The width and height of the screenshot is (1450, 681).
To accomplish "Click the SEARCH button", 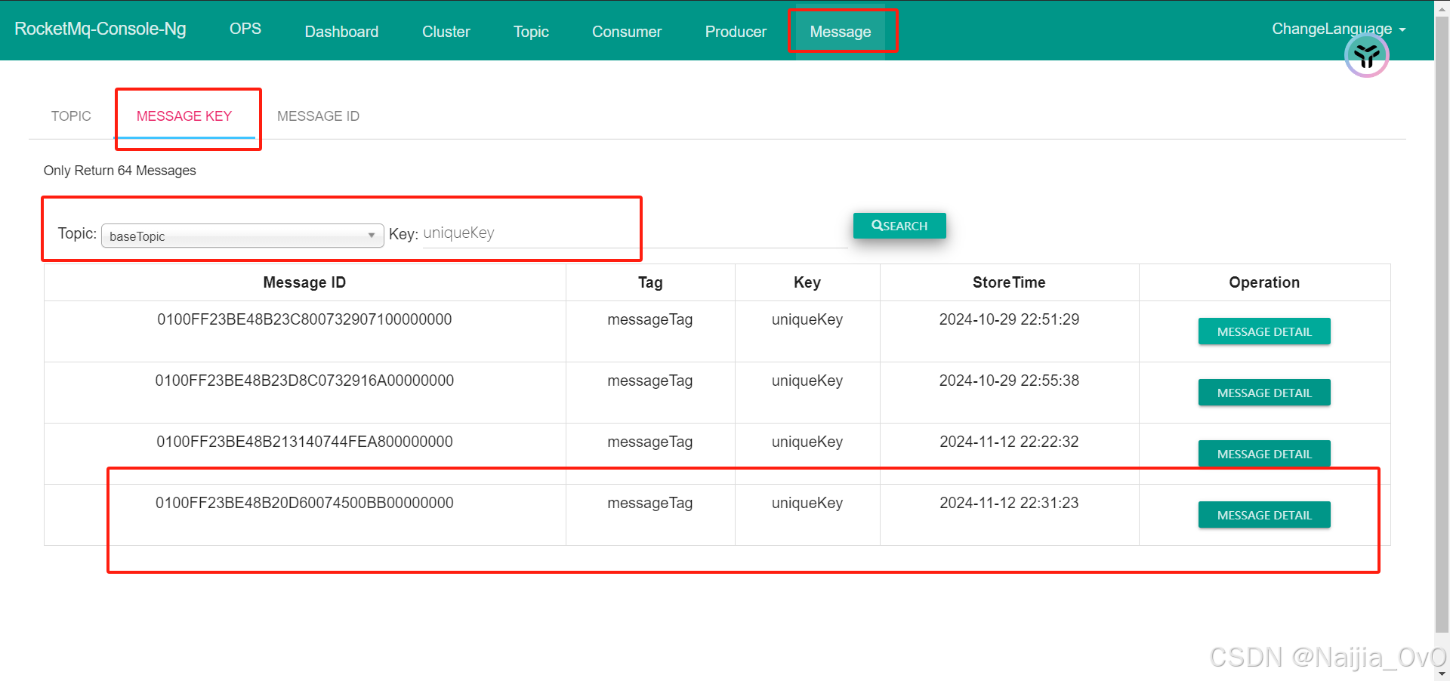I will (899, 226).
